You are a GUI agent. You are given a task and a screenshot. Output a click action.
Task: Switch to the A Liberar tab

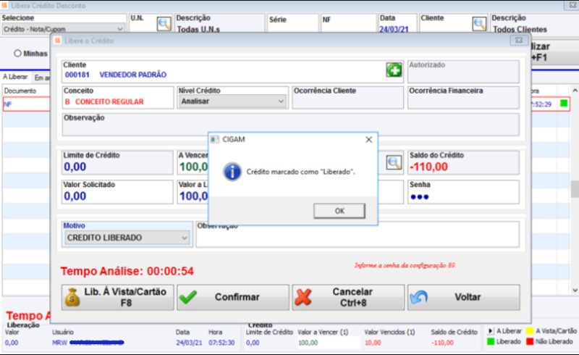point(15,77)
